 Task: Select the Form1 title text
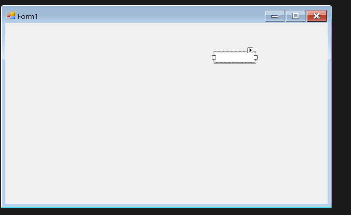27,16
